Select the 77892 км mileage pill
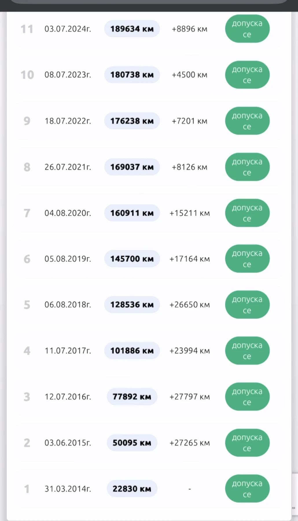 (x=132, y=397)
